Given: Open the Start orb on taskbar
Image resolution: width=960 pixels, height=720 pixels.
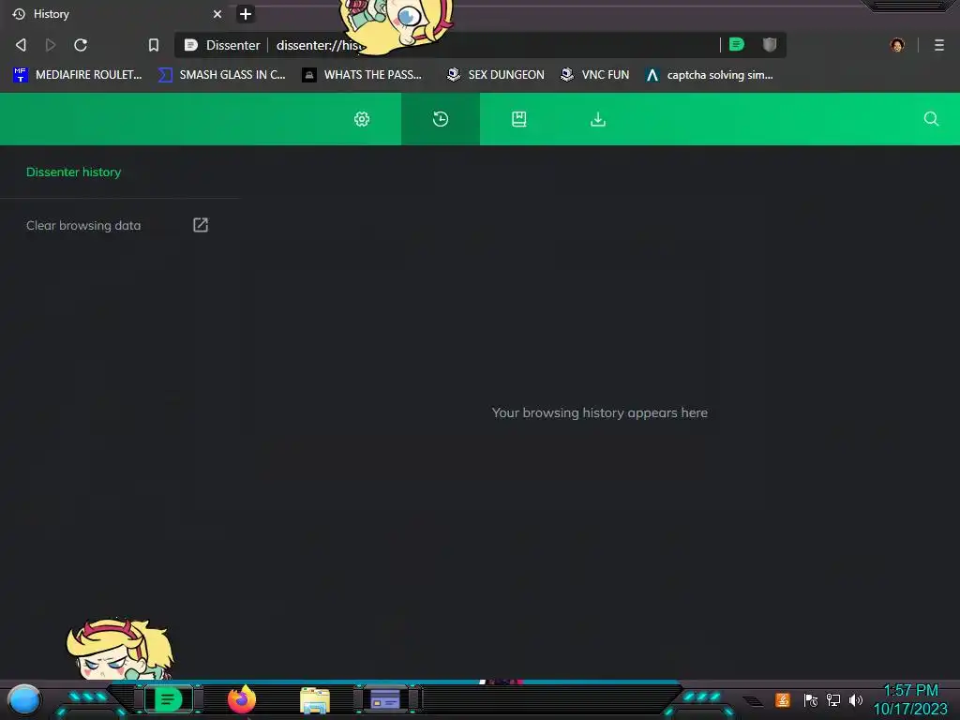Looking at the screenshot, I should pyautogui.click(x=24, y=699).
